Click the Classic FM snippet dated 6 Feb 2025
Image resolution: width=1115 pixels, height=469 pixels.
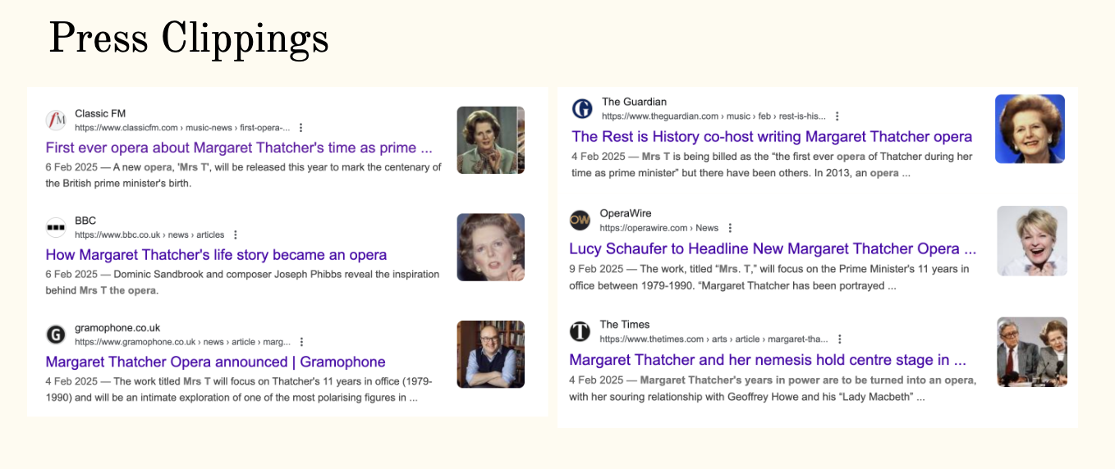point(243,175)
